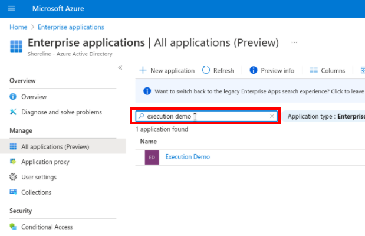The height and width of the screenshot is (236, 365).
Task: Click the Preview info icon
Action: point(254,70)
